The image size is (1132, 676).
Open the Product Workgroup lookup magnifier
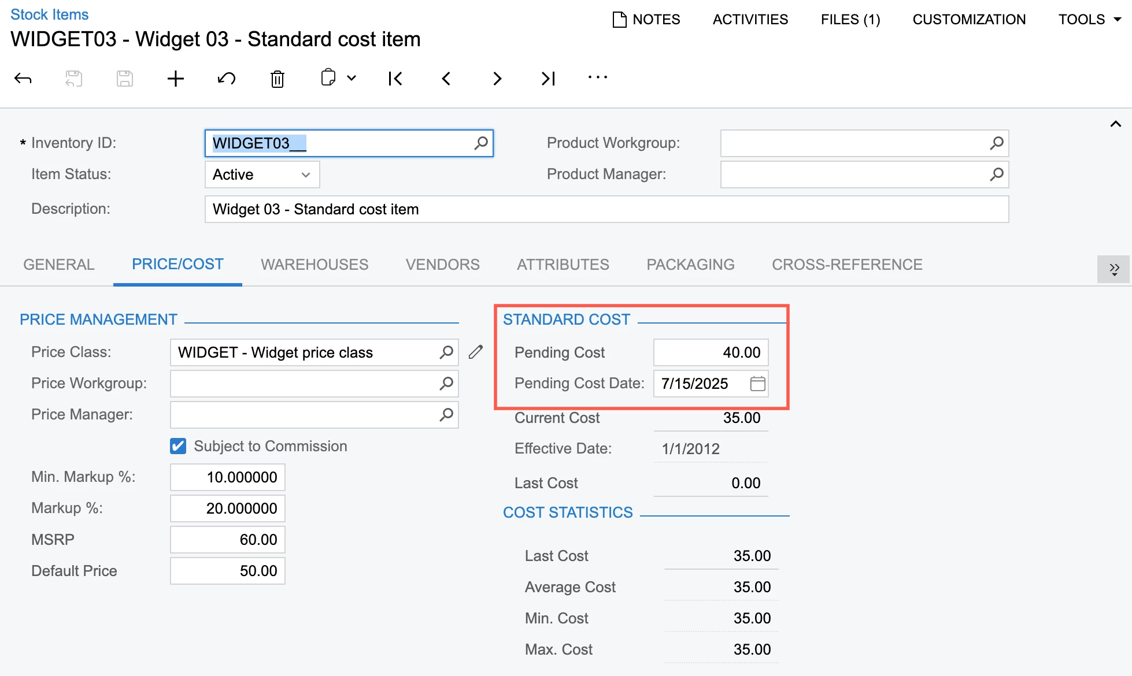[996, 143]
